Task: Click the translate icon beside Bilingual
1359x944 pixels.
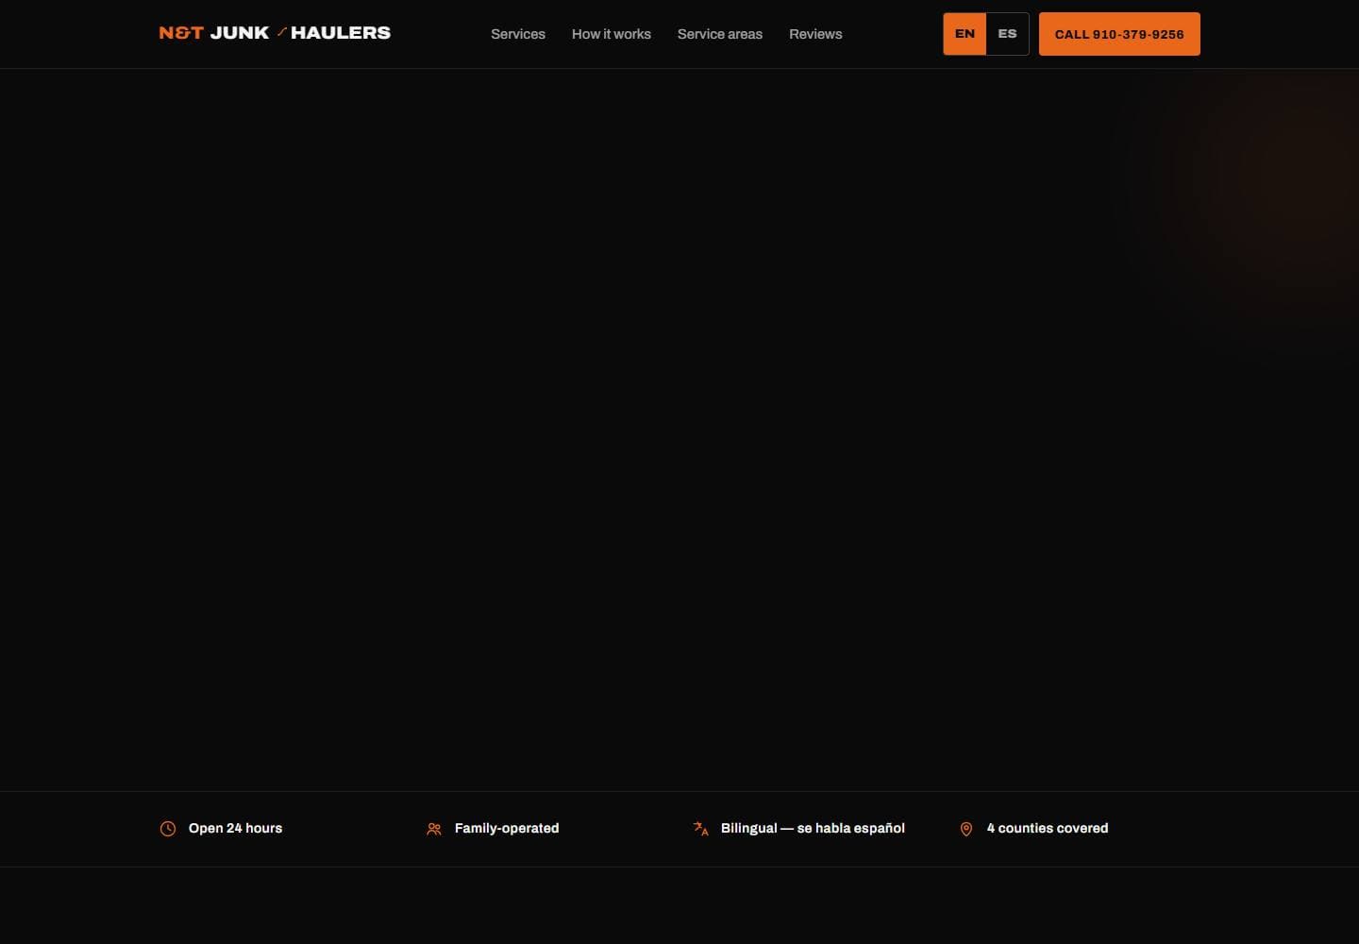Action: [700, 829]
